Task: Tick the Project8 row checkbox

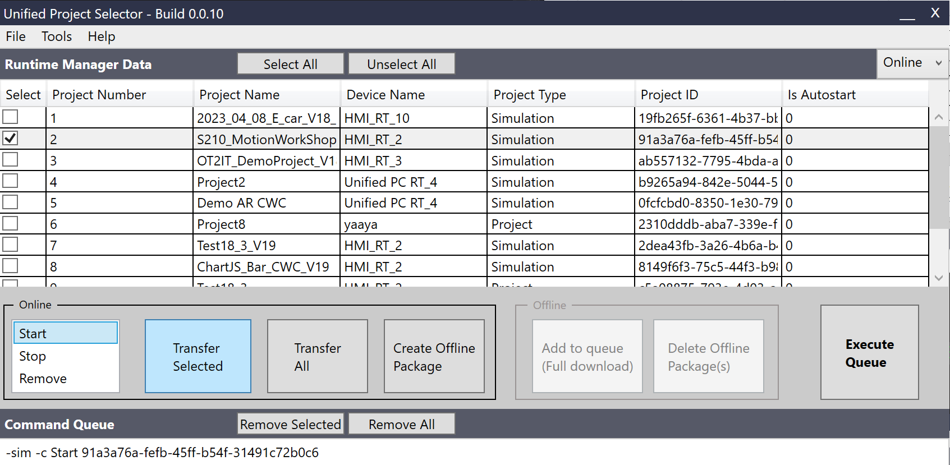Action: coord(10,223)
